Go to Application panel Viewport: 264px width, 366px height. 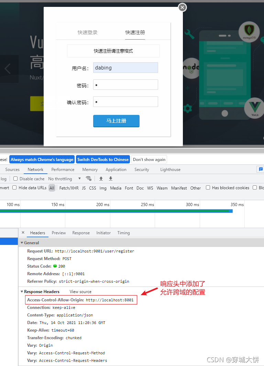click(x=116, y=170)
